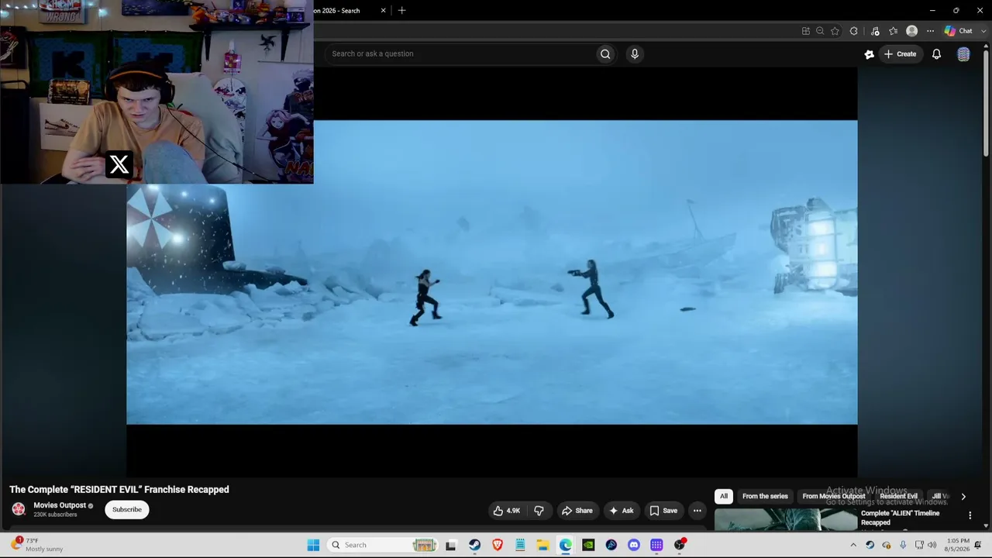
Task: Select the From the series chip
Action: (x=765, y=496)
